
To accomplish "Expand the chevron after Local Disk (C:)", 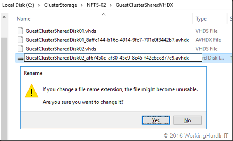I will click(39, 5).
